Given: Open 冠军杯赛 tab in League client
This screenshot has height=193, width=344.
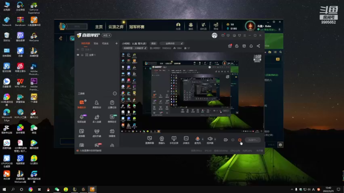Looking at the screenshot, I should pyautogui.click(x=137, y=27).
